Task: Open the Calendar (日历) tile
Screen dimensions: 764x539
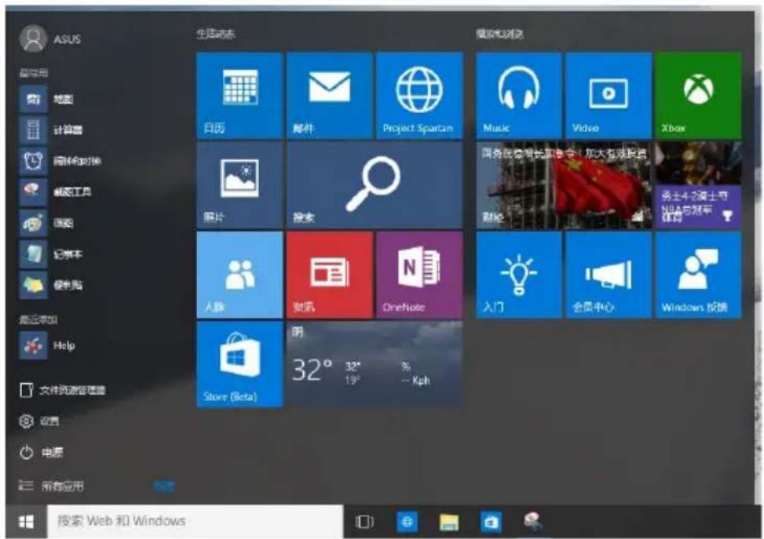Action: click(x=239, y=96)
